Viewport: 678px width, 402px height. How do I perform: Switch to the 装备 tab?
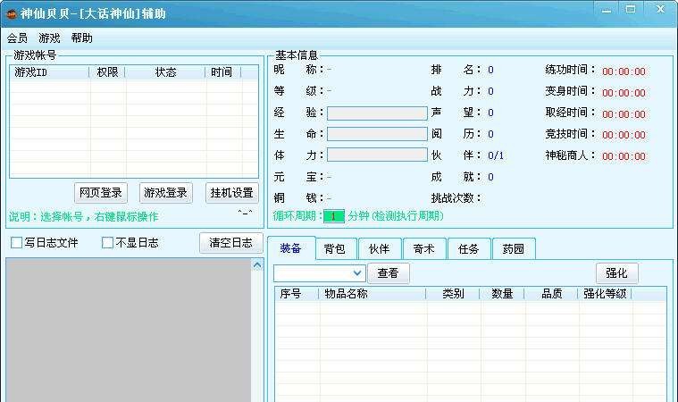(290, 248)
